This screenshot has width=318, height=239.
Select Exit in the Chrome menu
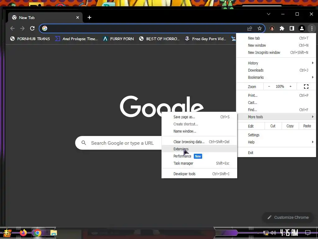click(276, 152)
